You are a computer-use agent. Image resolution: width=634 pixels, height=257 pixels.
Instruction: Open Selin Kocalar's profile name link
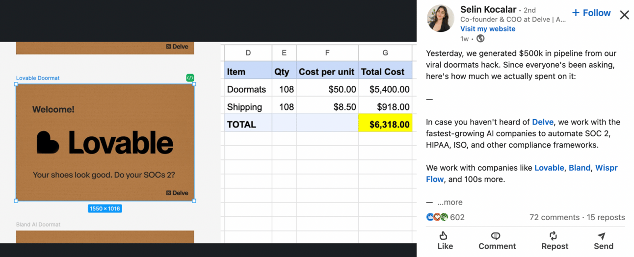[x=488, y=9]
